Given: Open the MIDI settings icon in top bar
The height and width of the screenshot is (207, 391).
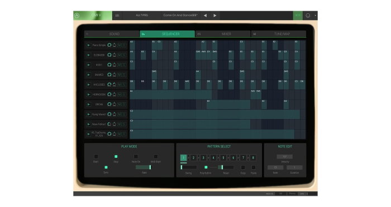Looking at the screenshot, I should point(308,16).
